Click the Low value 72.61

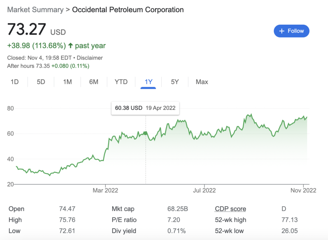pos(67,231)
